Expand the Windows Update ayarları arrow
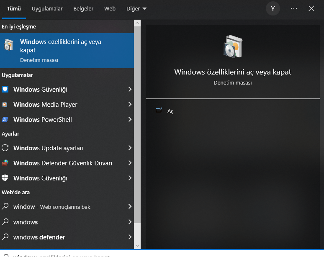The image size is (324, 257). (x=130, y=148)
